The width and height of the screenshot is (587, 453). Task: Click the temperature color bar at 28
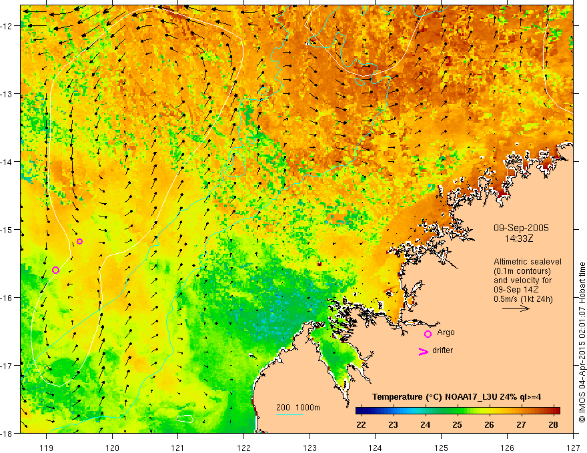[553, 411]
